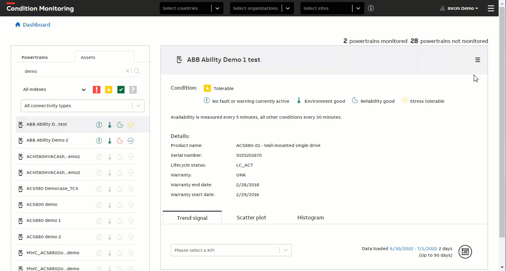
Task: Filter by yellow tolerable condition
Action: click(108, 90)
